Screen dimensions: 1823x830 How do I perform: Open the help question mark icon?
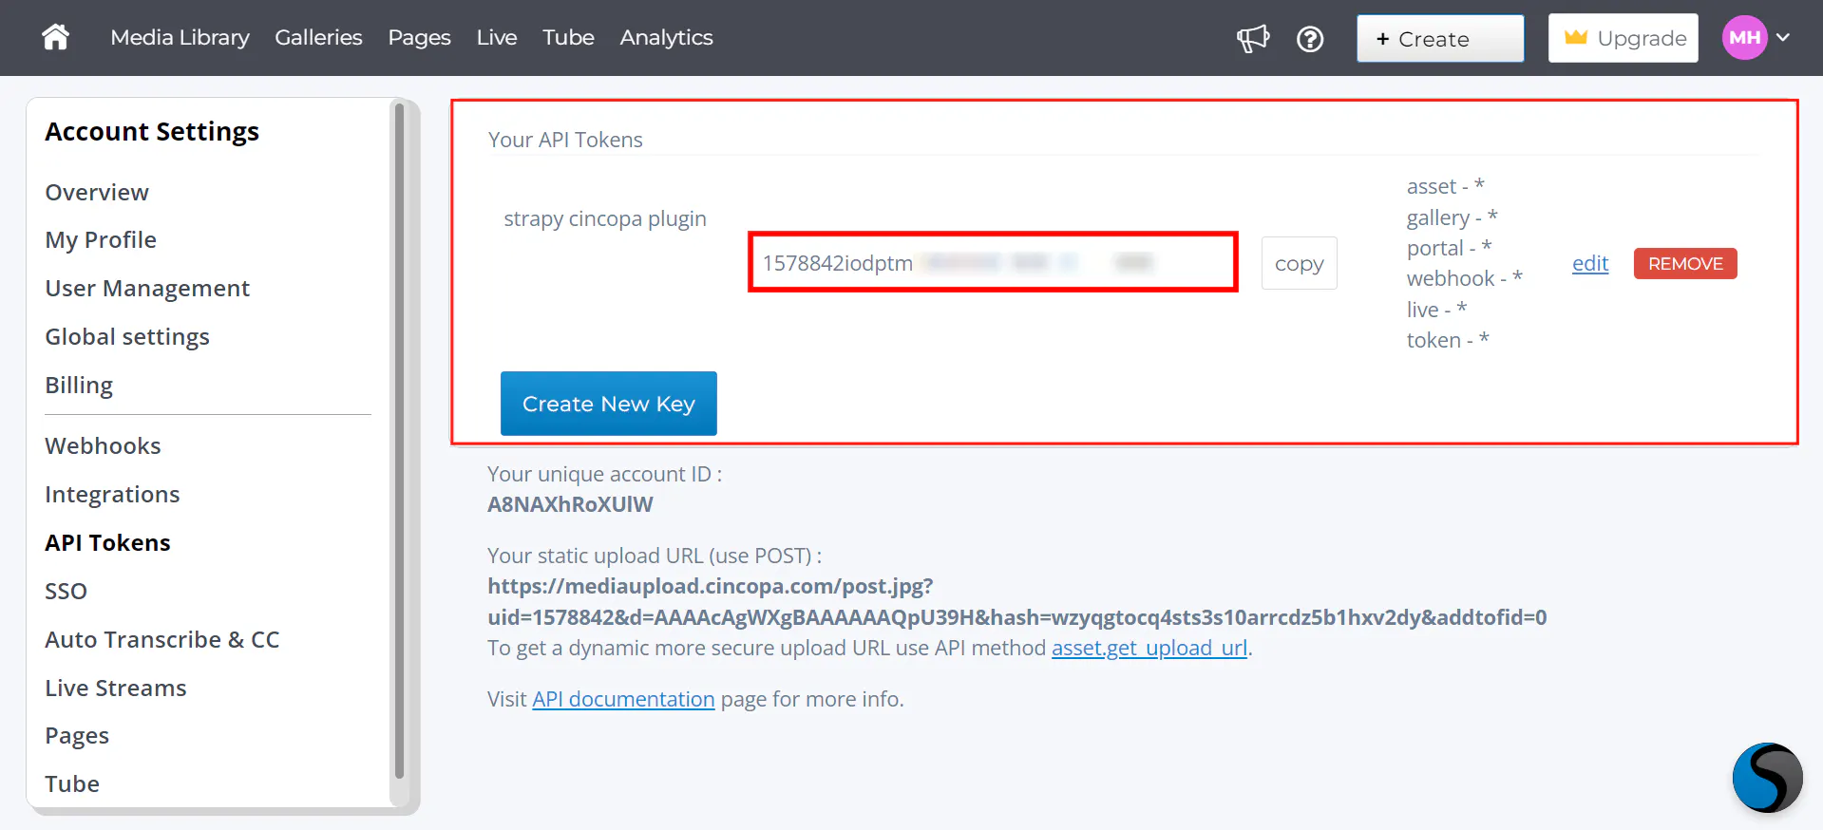1310,39
